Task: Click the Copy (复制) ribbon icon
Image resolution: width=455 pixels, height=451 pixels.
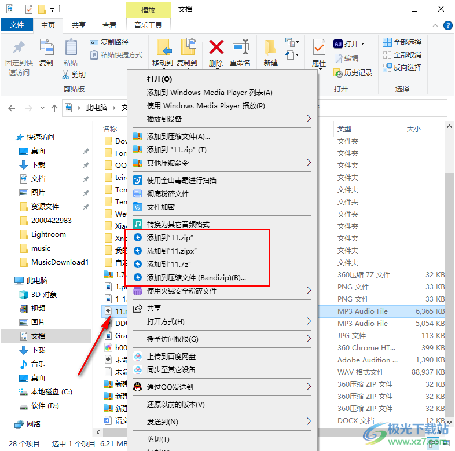Action: (46, 47)
